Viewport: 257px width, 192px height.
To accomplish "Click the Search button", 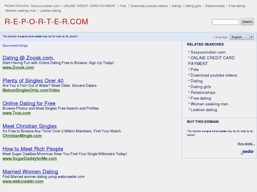I will tap(247, 22).
